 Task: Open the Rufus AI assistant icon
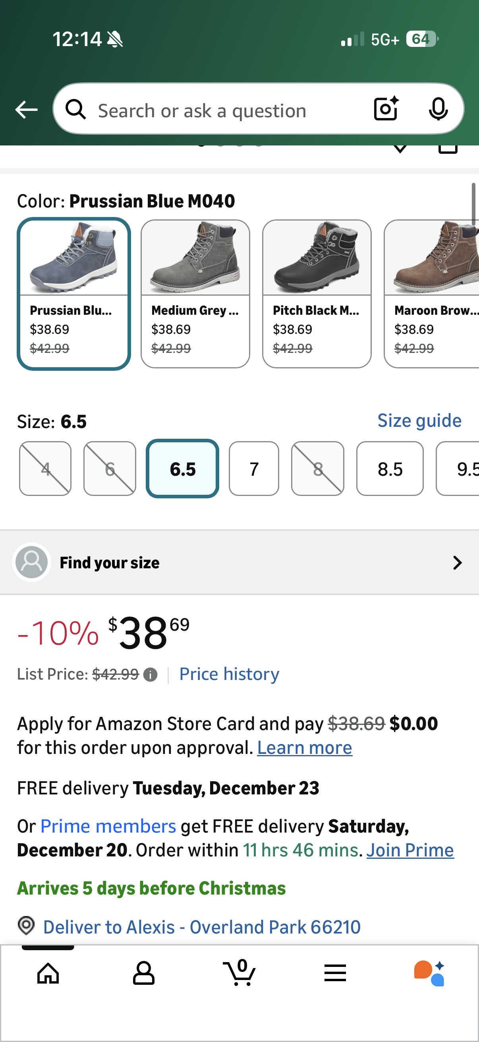coord(429,972)
